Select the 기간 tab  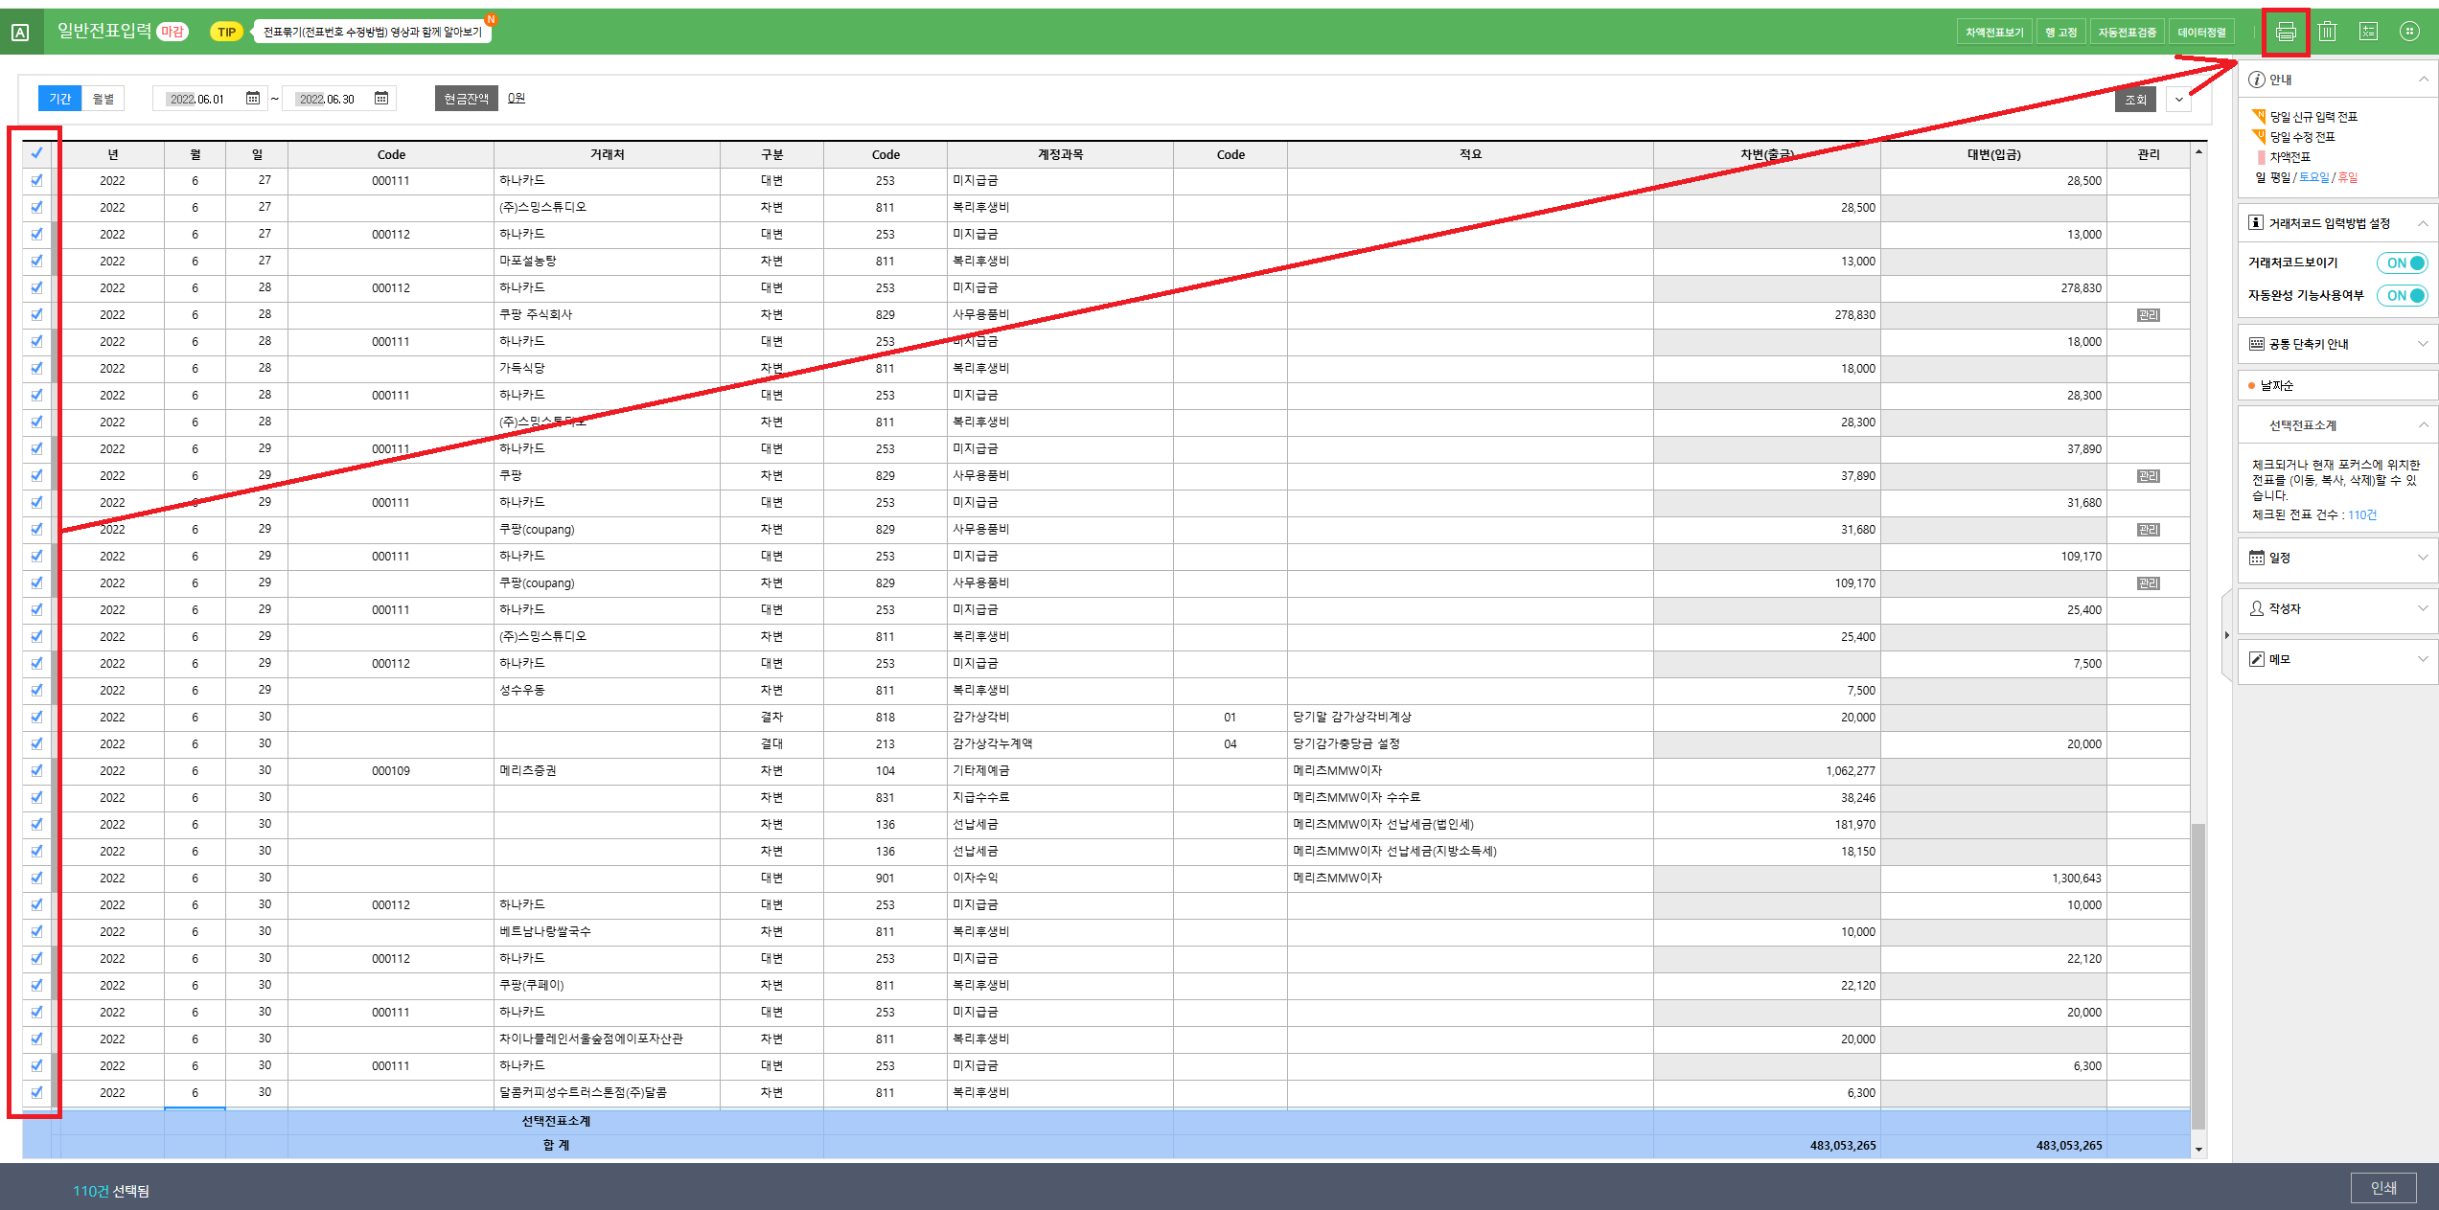pos(59,99)
